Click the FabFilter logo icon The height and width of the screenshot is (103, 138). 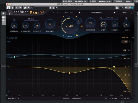click(10, 13)
